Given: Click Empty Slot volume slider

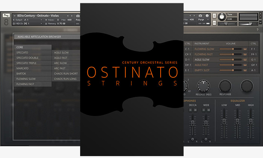Looking at the screenshot, I should (231, 70).
